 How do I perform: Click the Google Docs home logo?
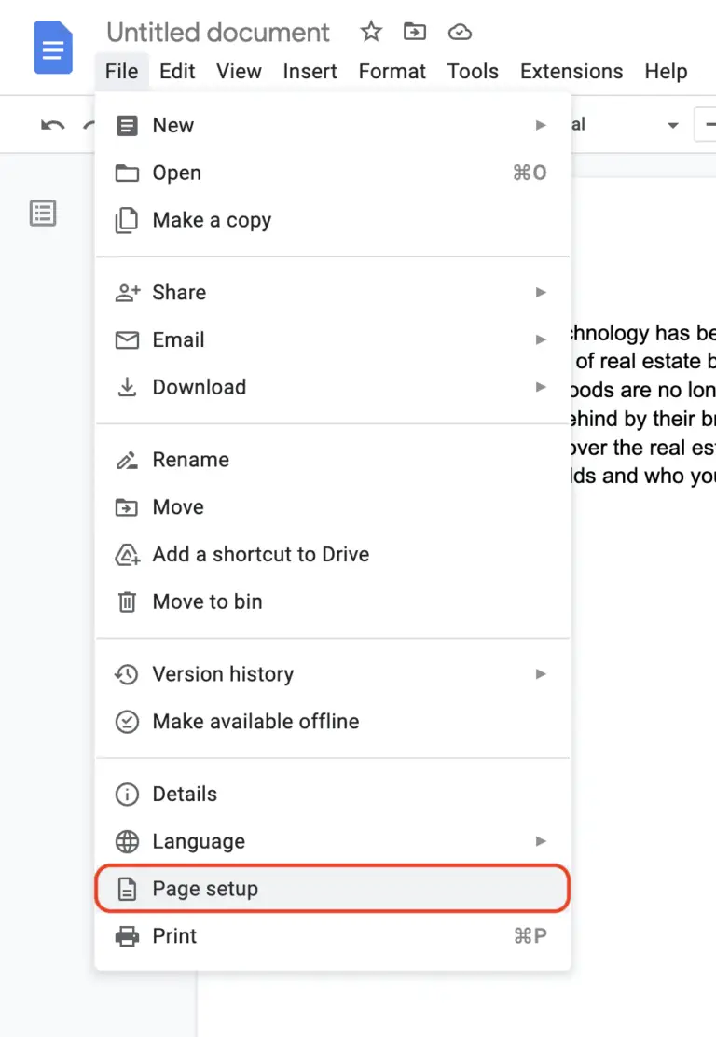coord(52,48)
